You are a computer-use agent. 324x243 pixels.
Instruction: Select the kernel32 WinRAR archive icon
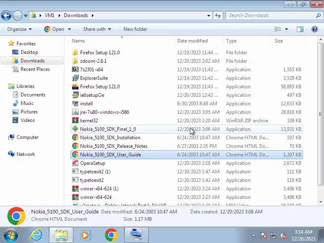click(x=75, y=120)
